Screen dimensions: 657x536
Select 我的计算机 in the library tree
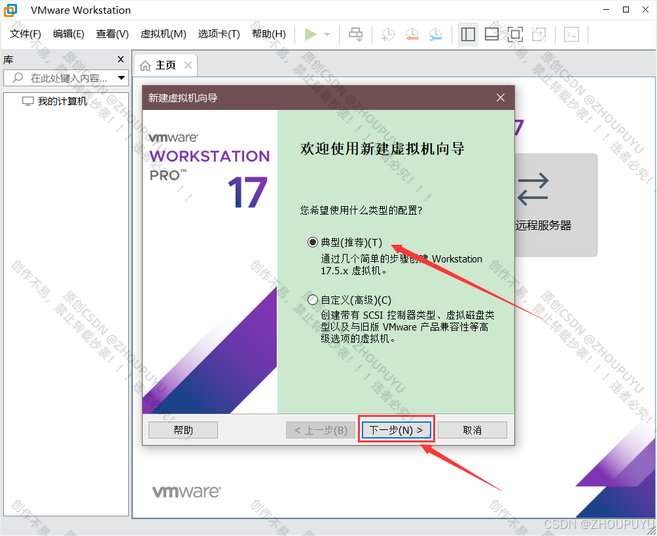pyautogui.click(x=62, y=101)
